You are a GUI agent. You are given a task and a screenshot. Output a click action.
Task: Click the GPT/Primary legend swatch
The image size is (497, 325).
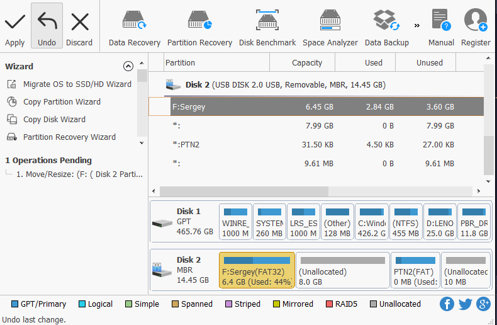pos(14,304)
